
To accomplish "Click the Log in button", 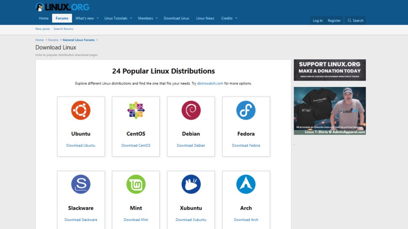I will [318, 21].
